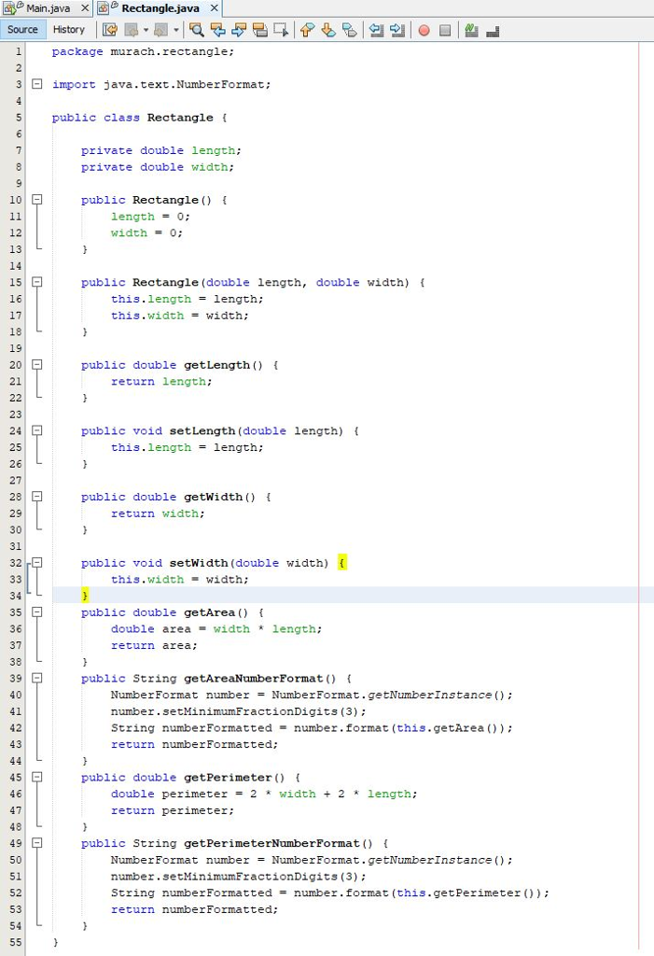The width and height of the screenshot is (654, 956).
Task: Toggle Rectangular Selection icon
Action: [281, 29]
